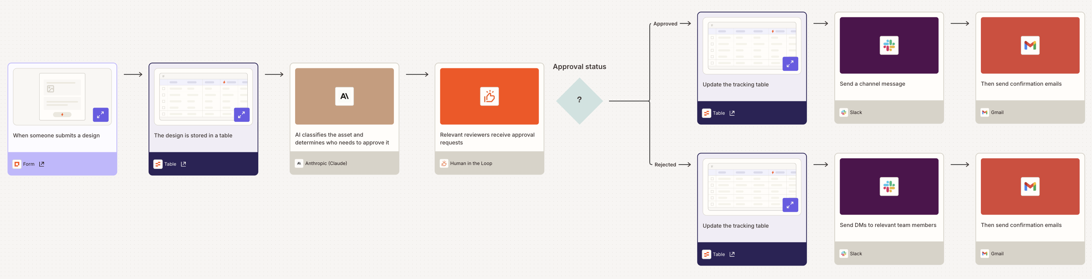The height and width of the screenshot is (279, 1092).
Task: Expand the form preview in the submit design card
Action: [x=100, y=114]
